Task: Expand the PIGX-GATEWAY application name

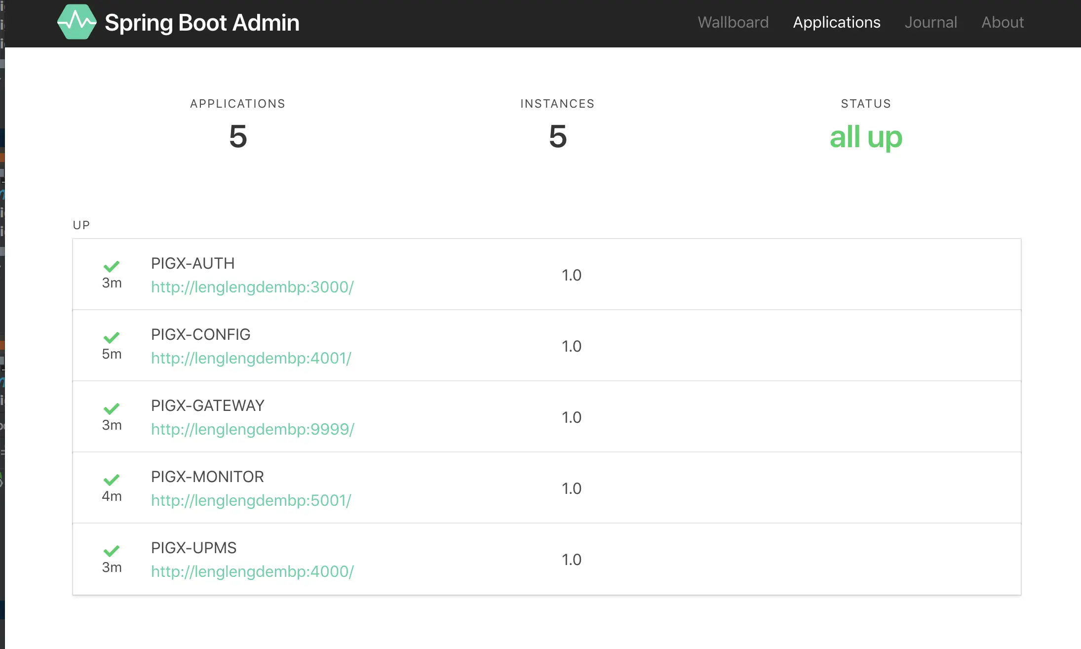Action: 207,406
